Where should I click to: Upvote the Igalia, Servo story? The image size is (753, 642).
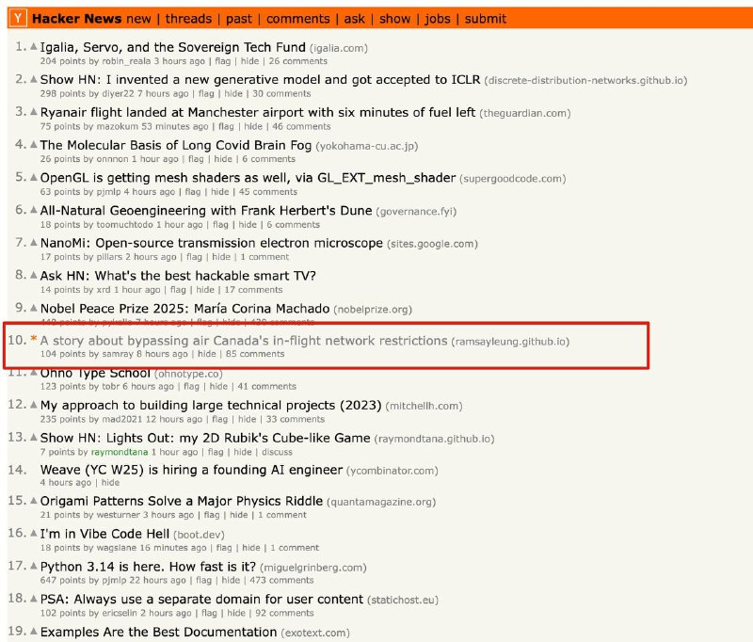34,46
